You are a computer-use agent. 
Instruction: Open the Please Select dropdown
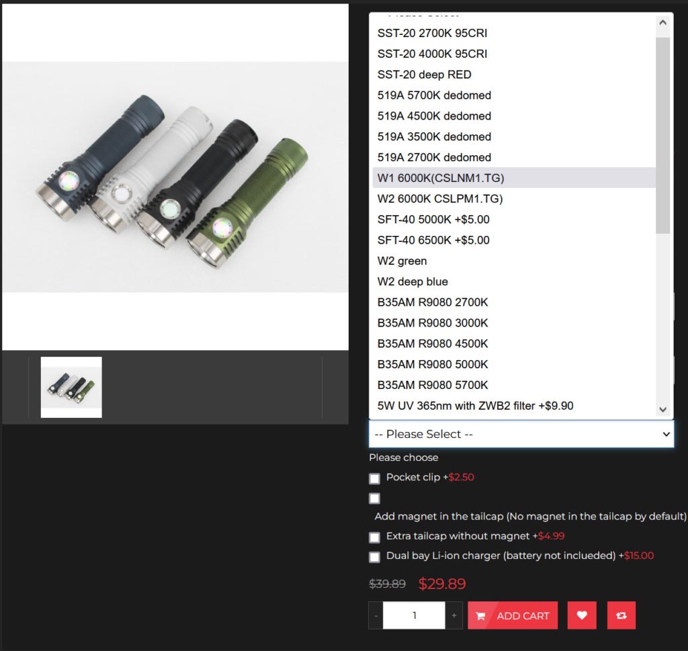(521, 434)
